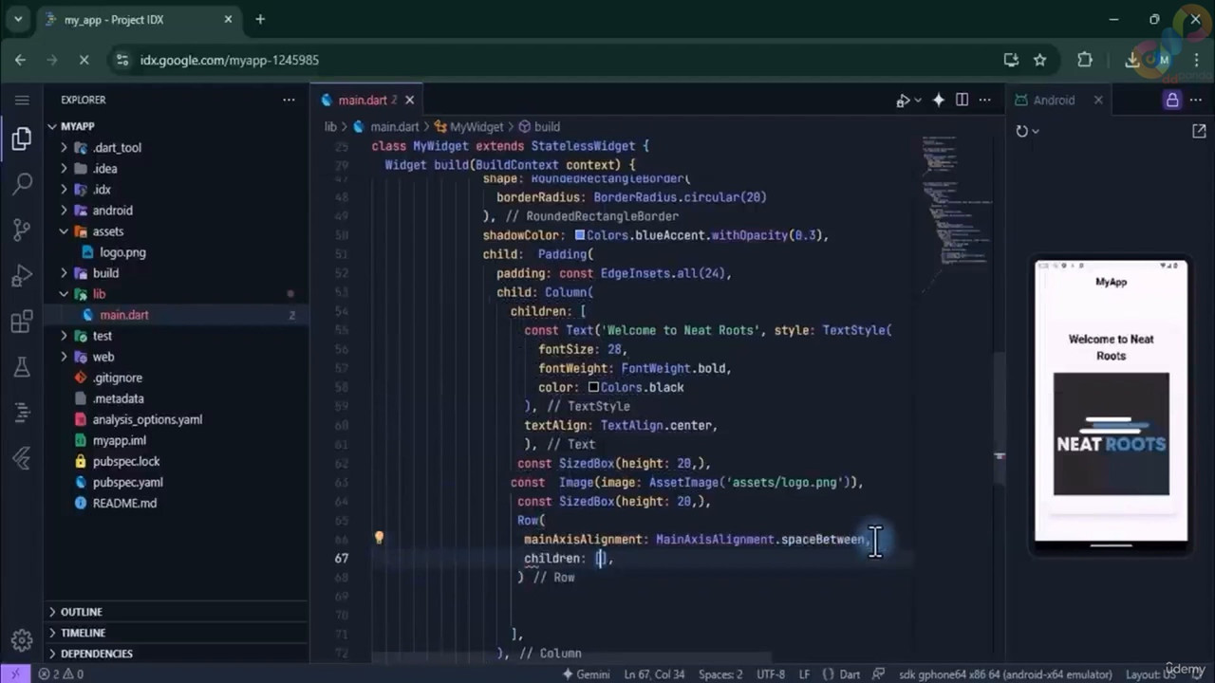Split the editor right
Image resolution: width=1215 pixels, height=683 pixels.
point(962,100)
